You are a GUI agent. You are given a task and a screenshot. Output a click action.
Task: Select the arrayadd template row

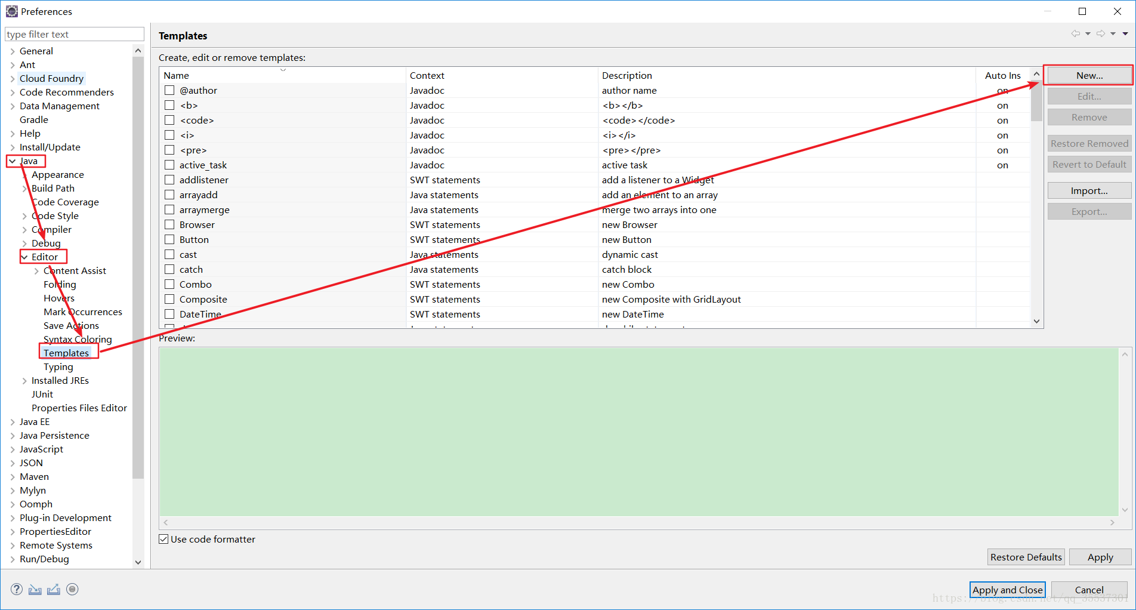click(595, 195)
